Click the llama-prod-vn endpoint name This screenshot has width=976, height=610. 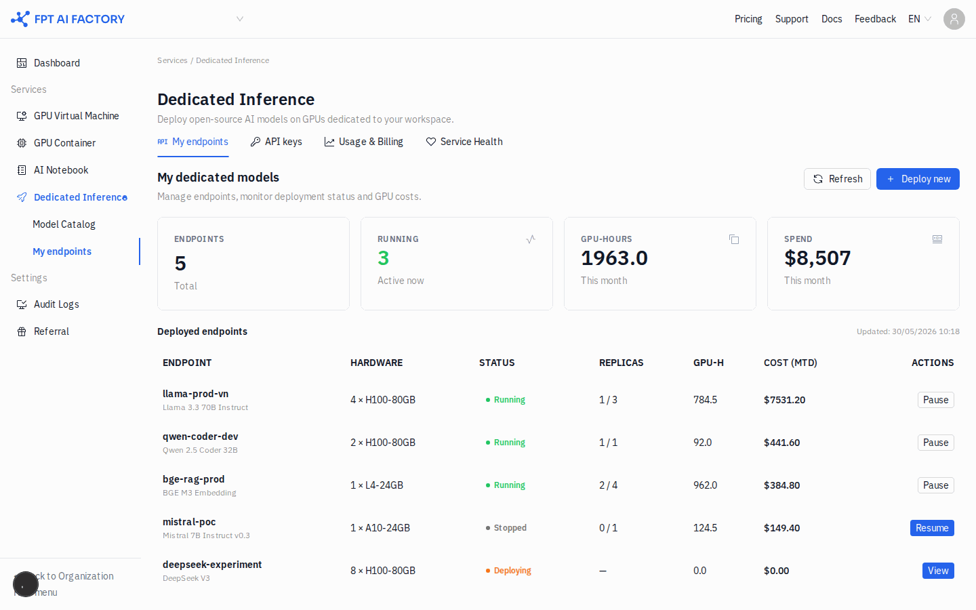(x=195, y=394)
